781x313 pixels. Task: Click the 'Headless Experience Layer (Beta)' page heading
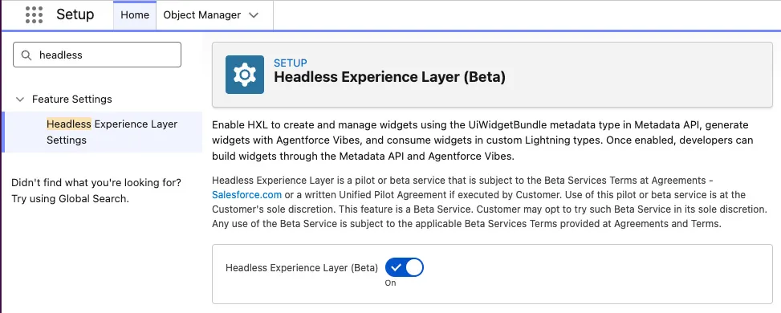(x=389, y=77)
